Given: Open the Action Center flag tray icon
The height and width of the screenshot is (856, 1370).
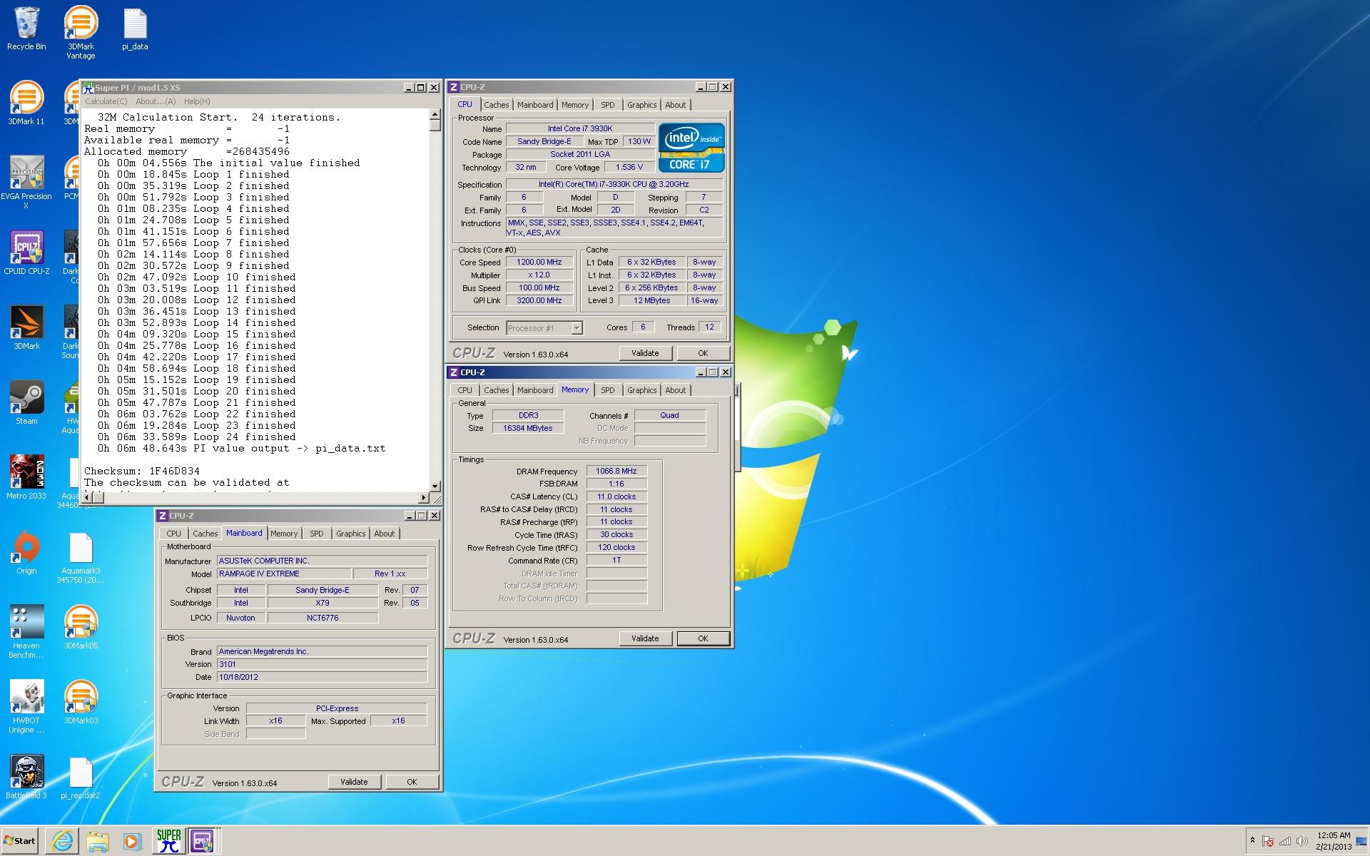Looking at the screenshot, I should [x=1268, y=841].
